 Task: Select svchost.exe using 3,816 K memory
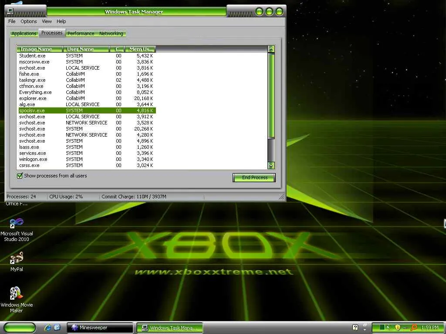87,68
